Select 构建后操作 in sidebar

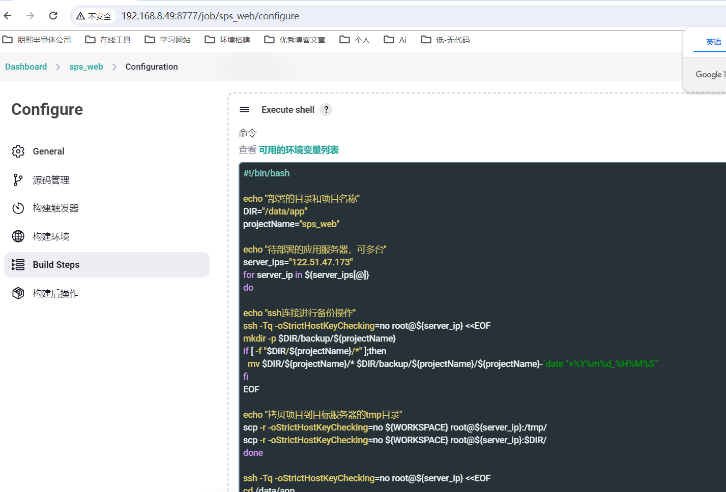(x=107, y=293)
